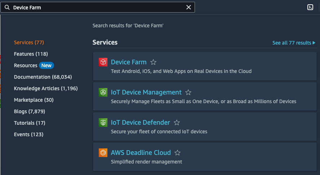Open the Device Farm service link

[129, 62]
